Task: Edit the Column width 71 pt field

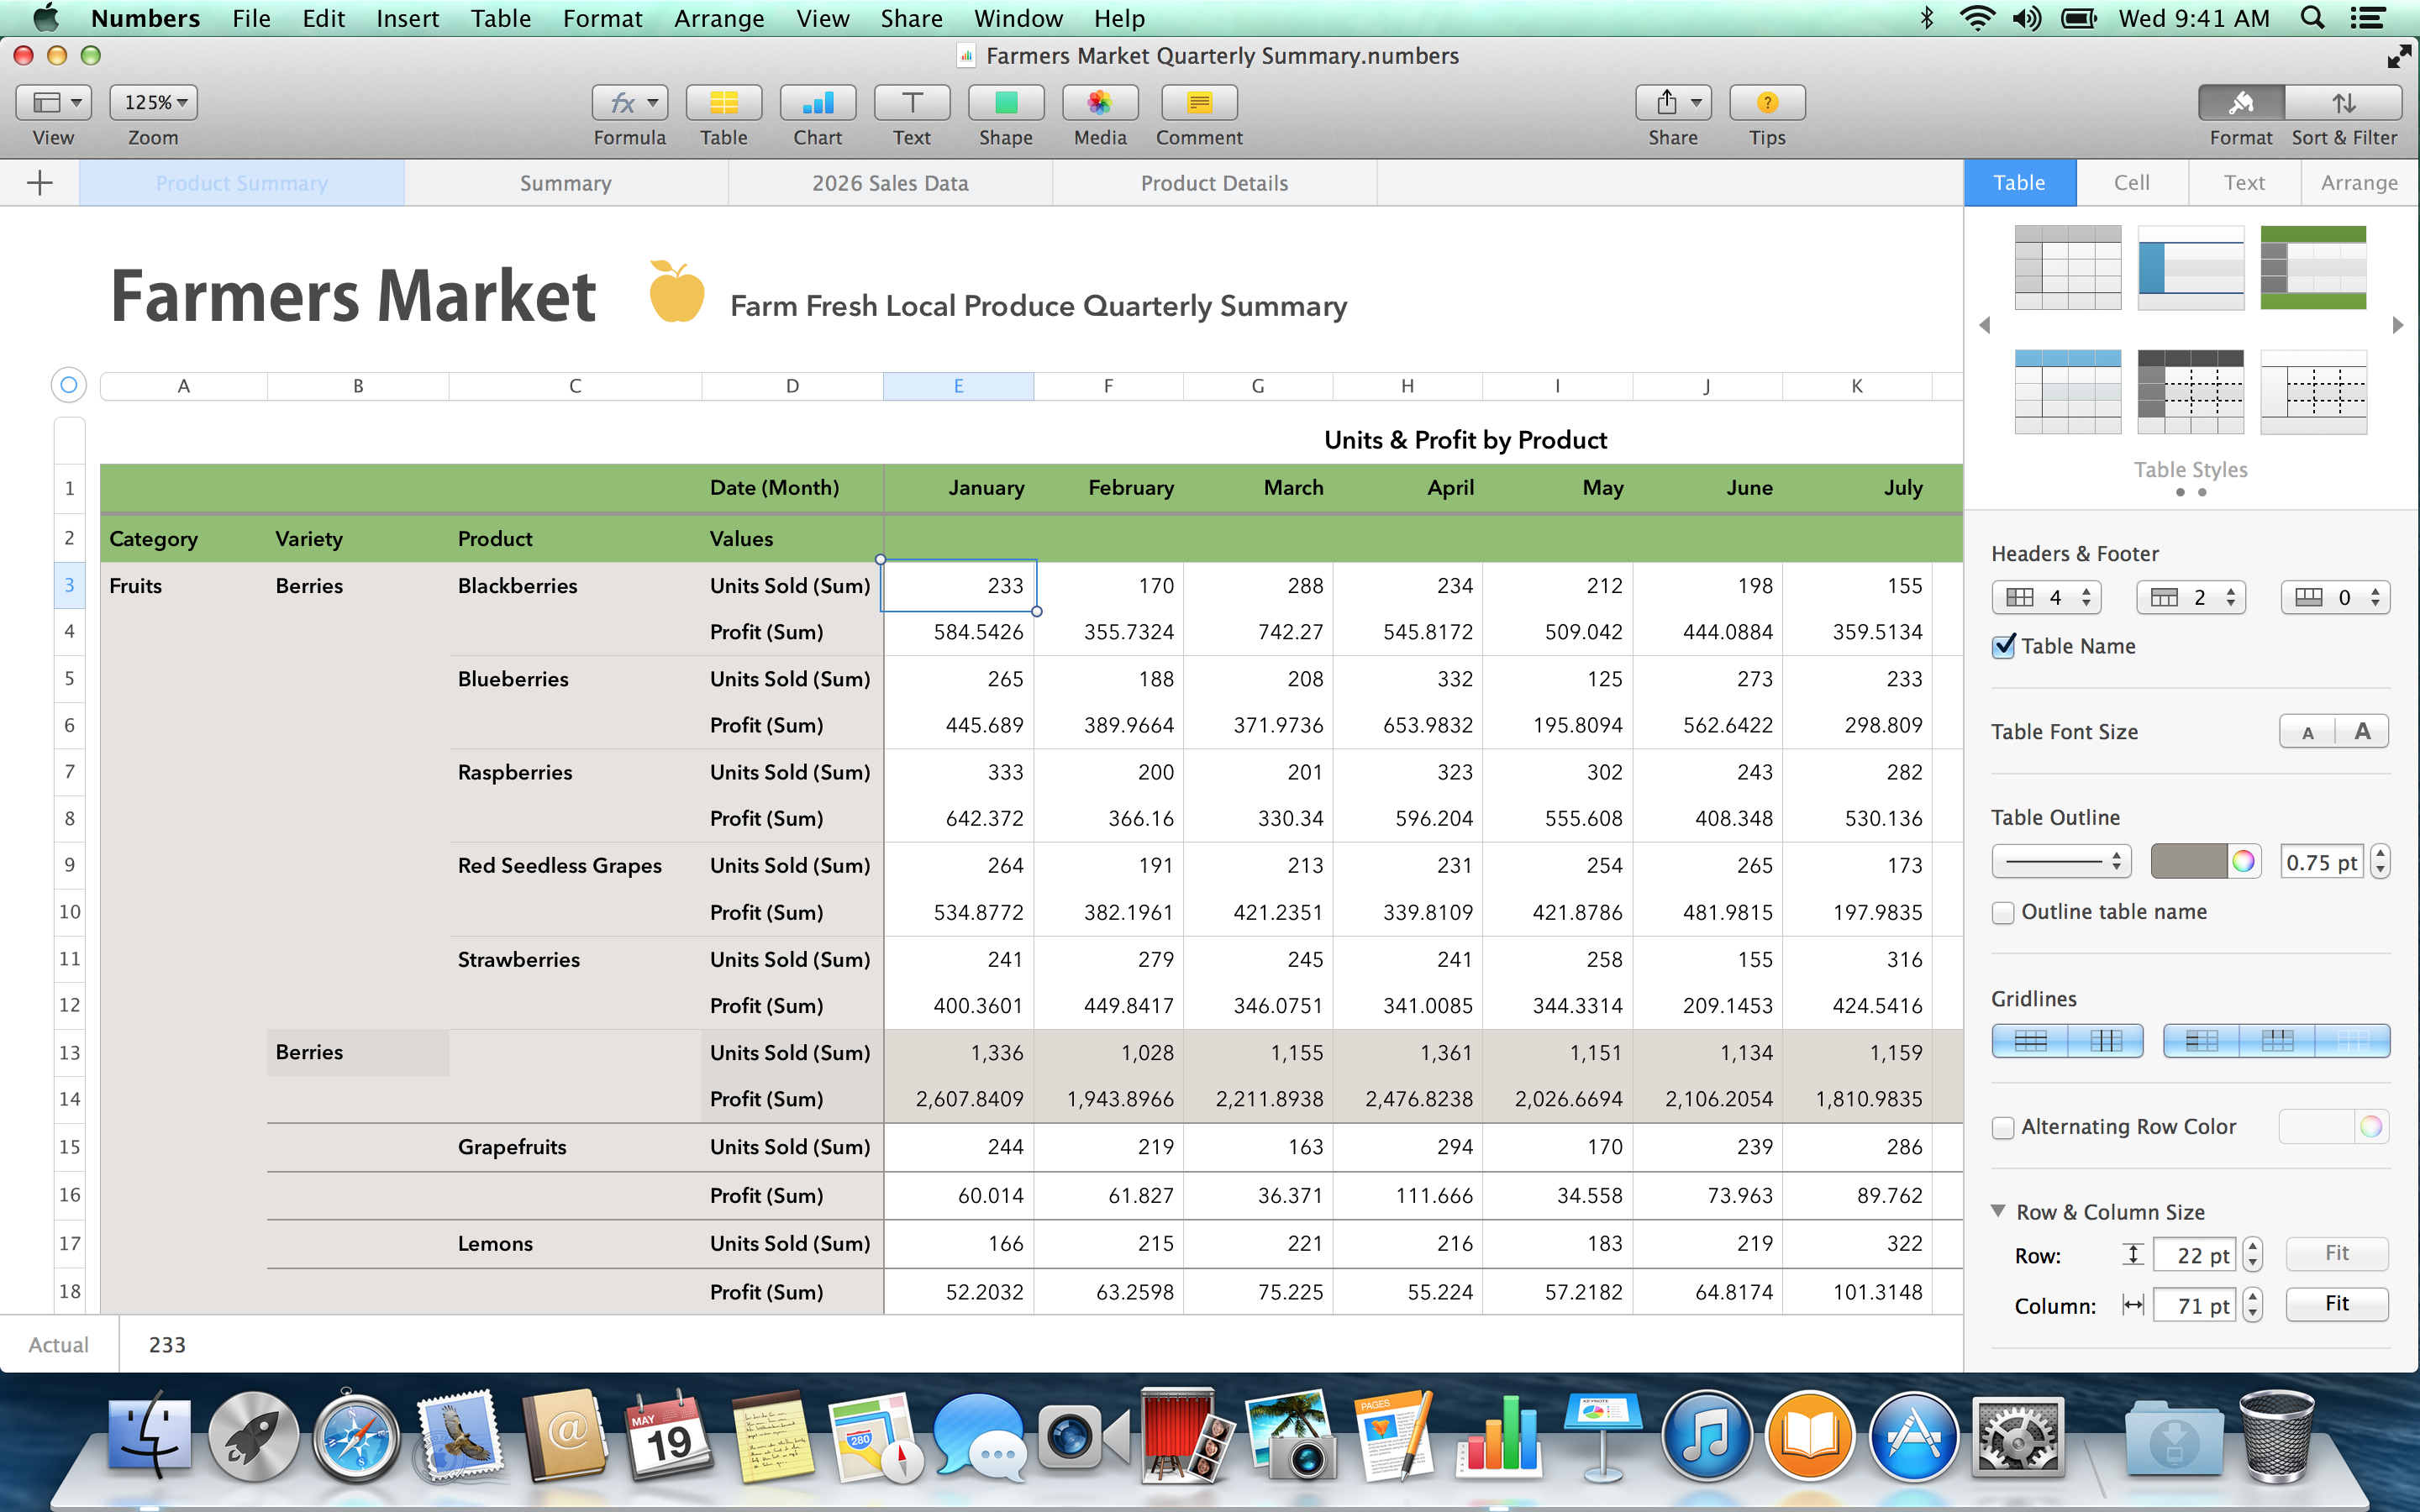Action: click(x=2195, y=1306)
